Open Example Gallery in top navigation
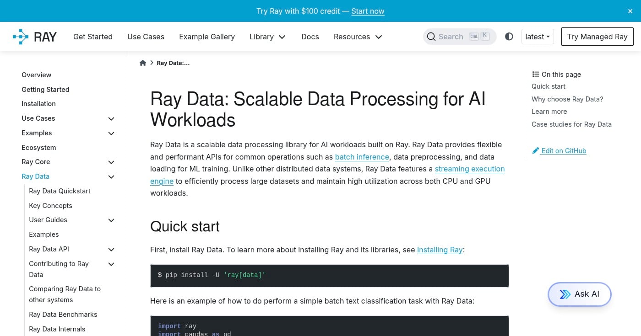 pos(207,37)
